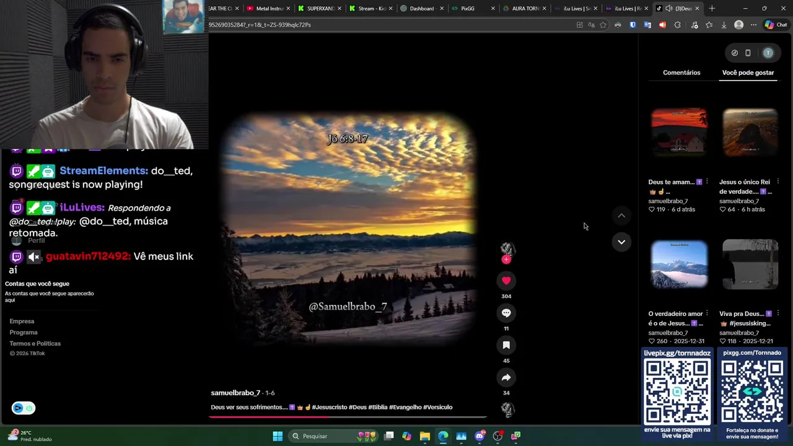Open the get TikTok coins icon

[735, 53]
